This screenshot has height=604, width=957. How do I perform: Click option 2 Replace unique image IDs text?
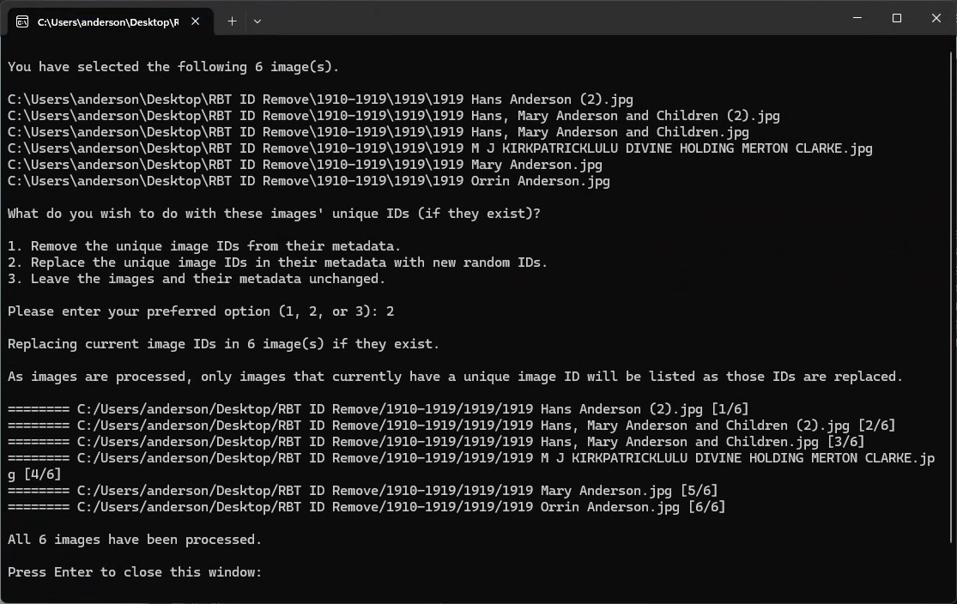277,263
